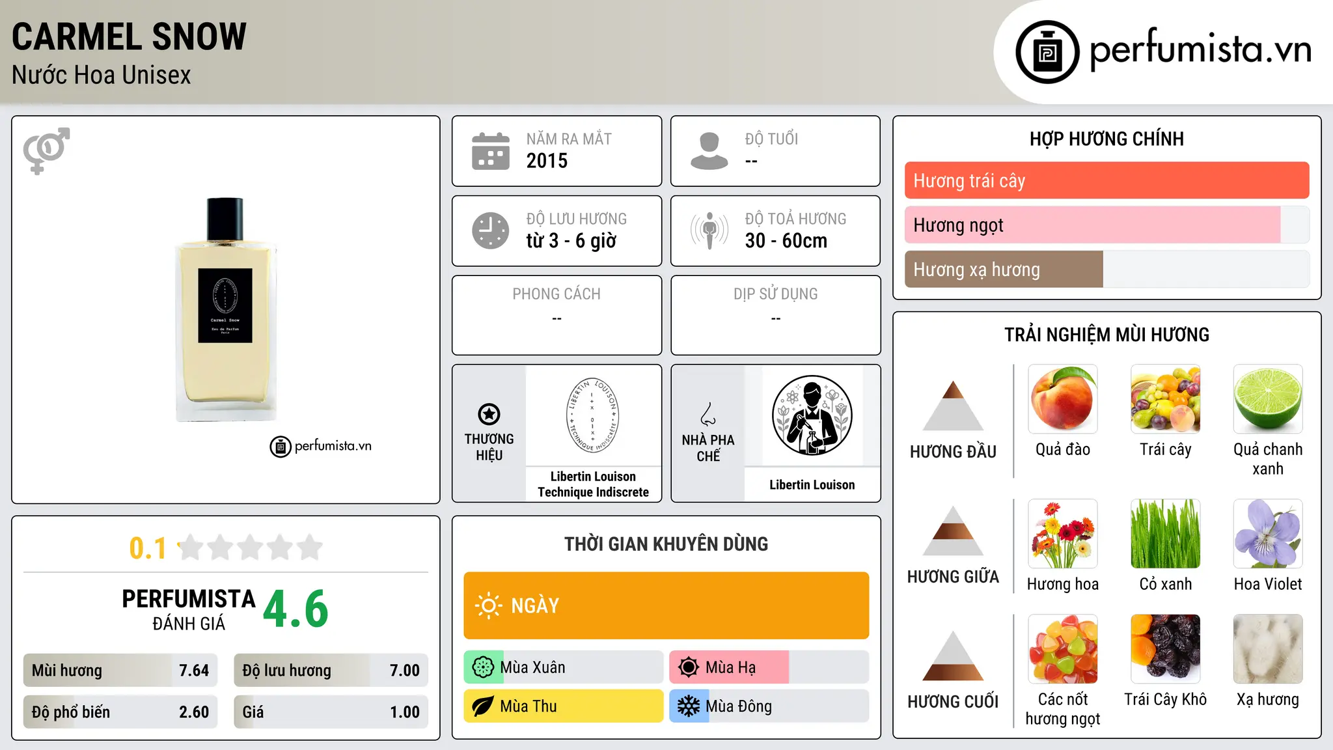Select the Các nốt hương ngọt candy image
This screenshot has width=1333, height=750.
coord(1063,649)
